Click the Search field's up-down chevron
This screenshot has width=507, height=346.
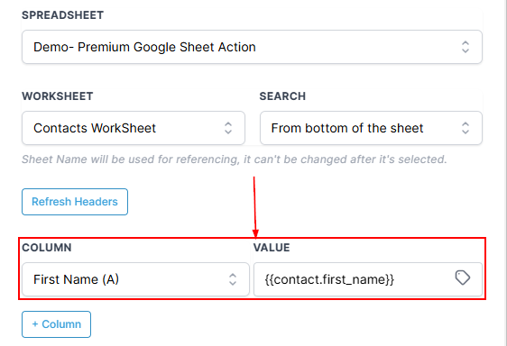click(x=466, y=128)
